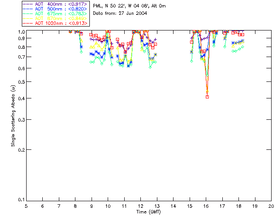Click the x-axis tick label 13
Viewport: 279px width, 223px height.
point(157,206)
